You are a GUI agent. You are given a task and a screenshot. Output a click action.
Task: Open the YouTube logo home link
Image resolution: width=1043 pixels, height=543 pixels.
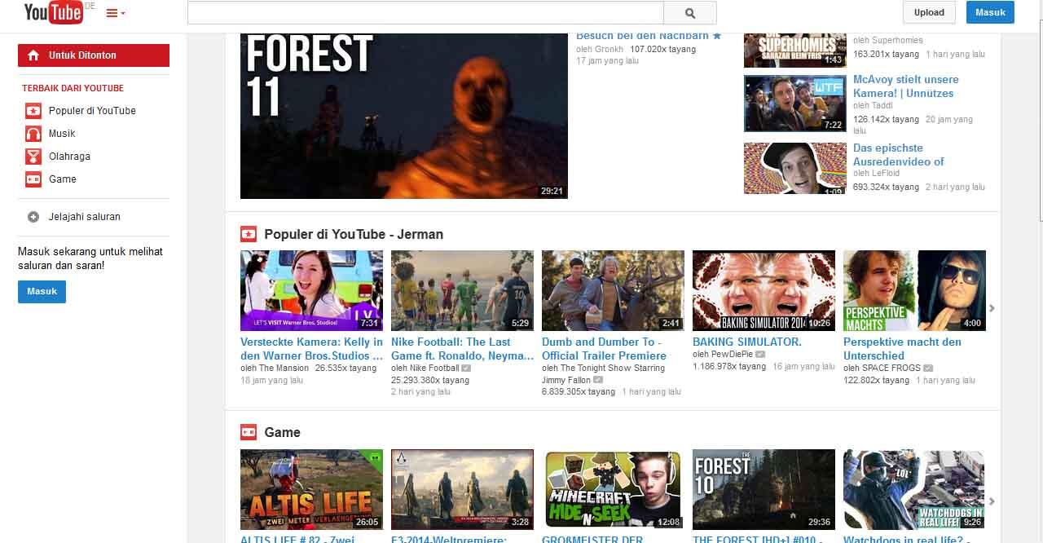pyautogui.click(x=54, y=12)
